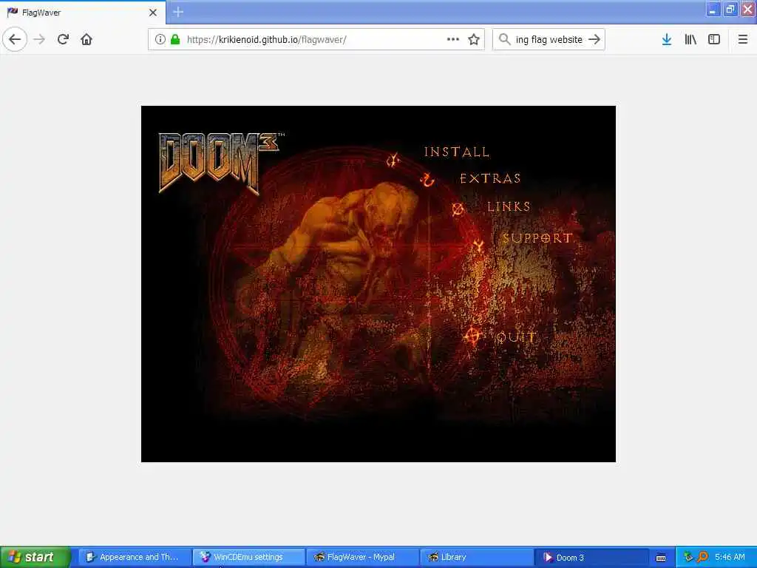This screenshot has height=568, width=757.
Task: Click the search magnifier icon
Action: click(504, 39)
